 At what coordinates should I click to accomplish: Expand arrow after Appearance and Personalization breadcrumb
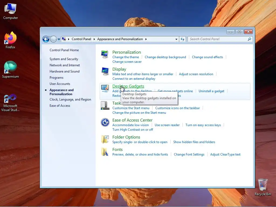146,39
